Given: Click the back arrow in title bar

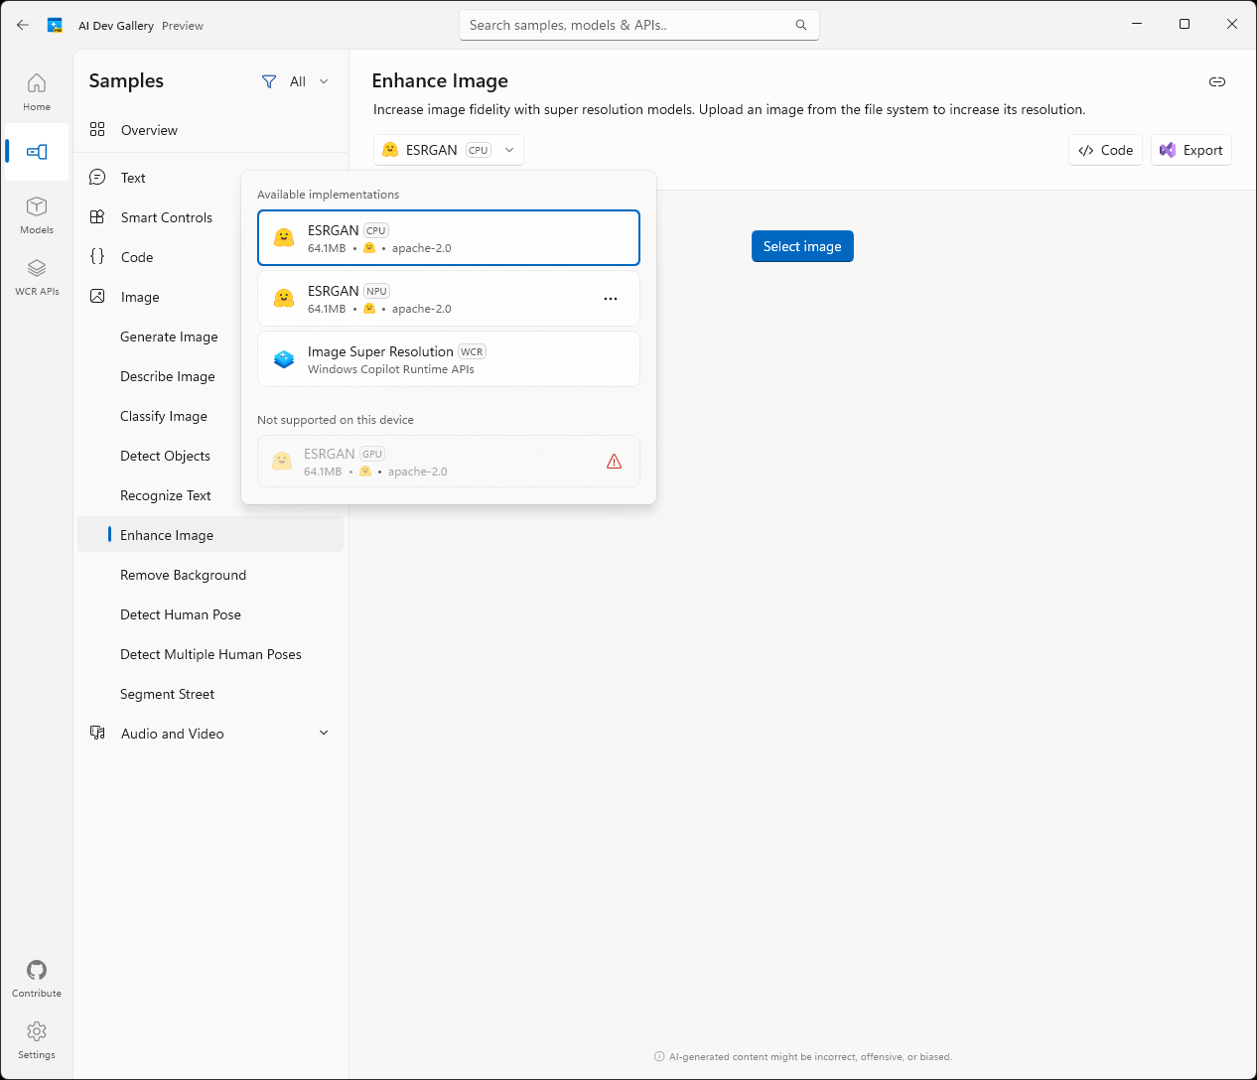Looking at the screenshot, I should (23, 25).
